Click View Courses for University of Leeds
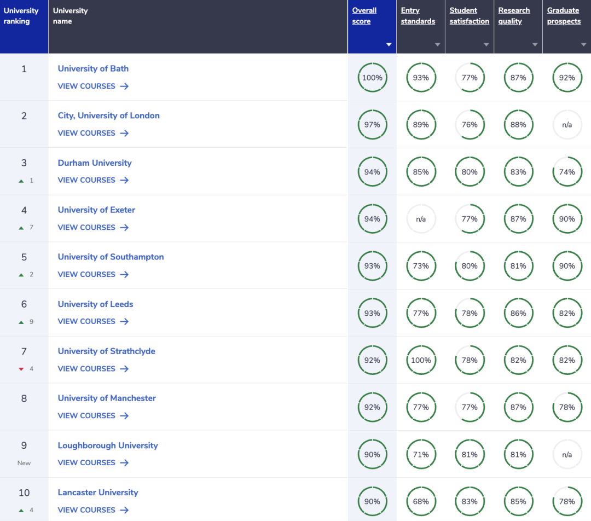This screenshot has height=521, width=591. [86, 322]
